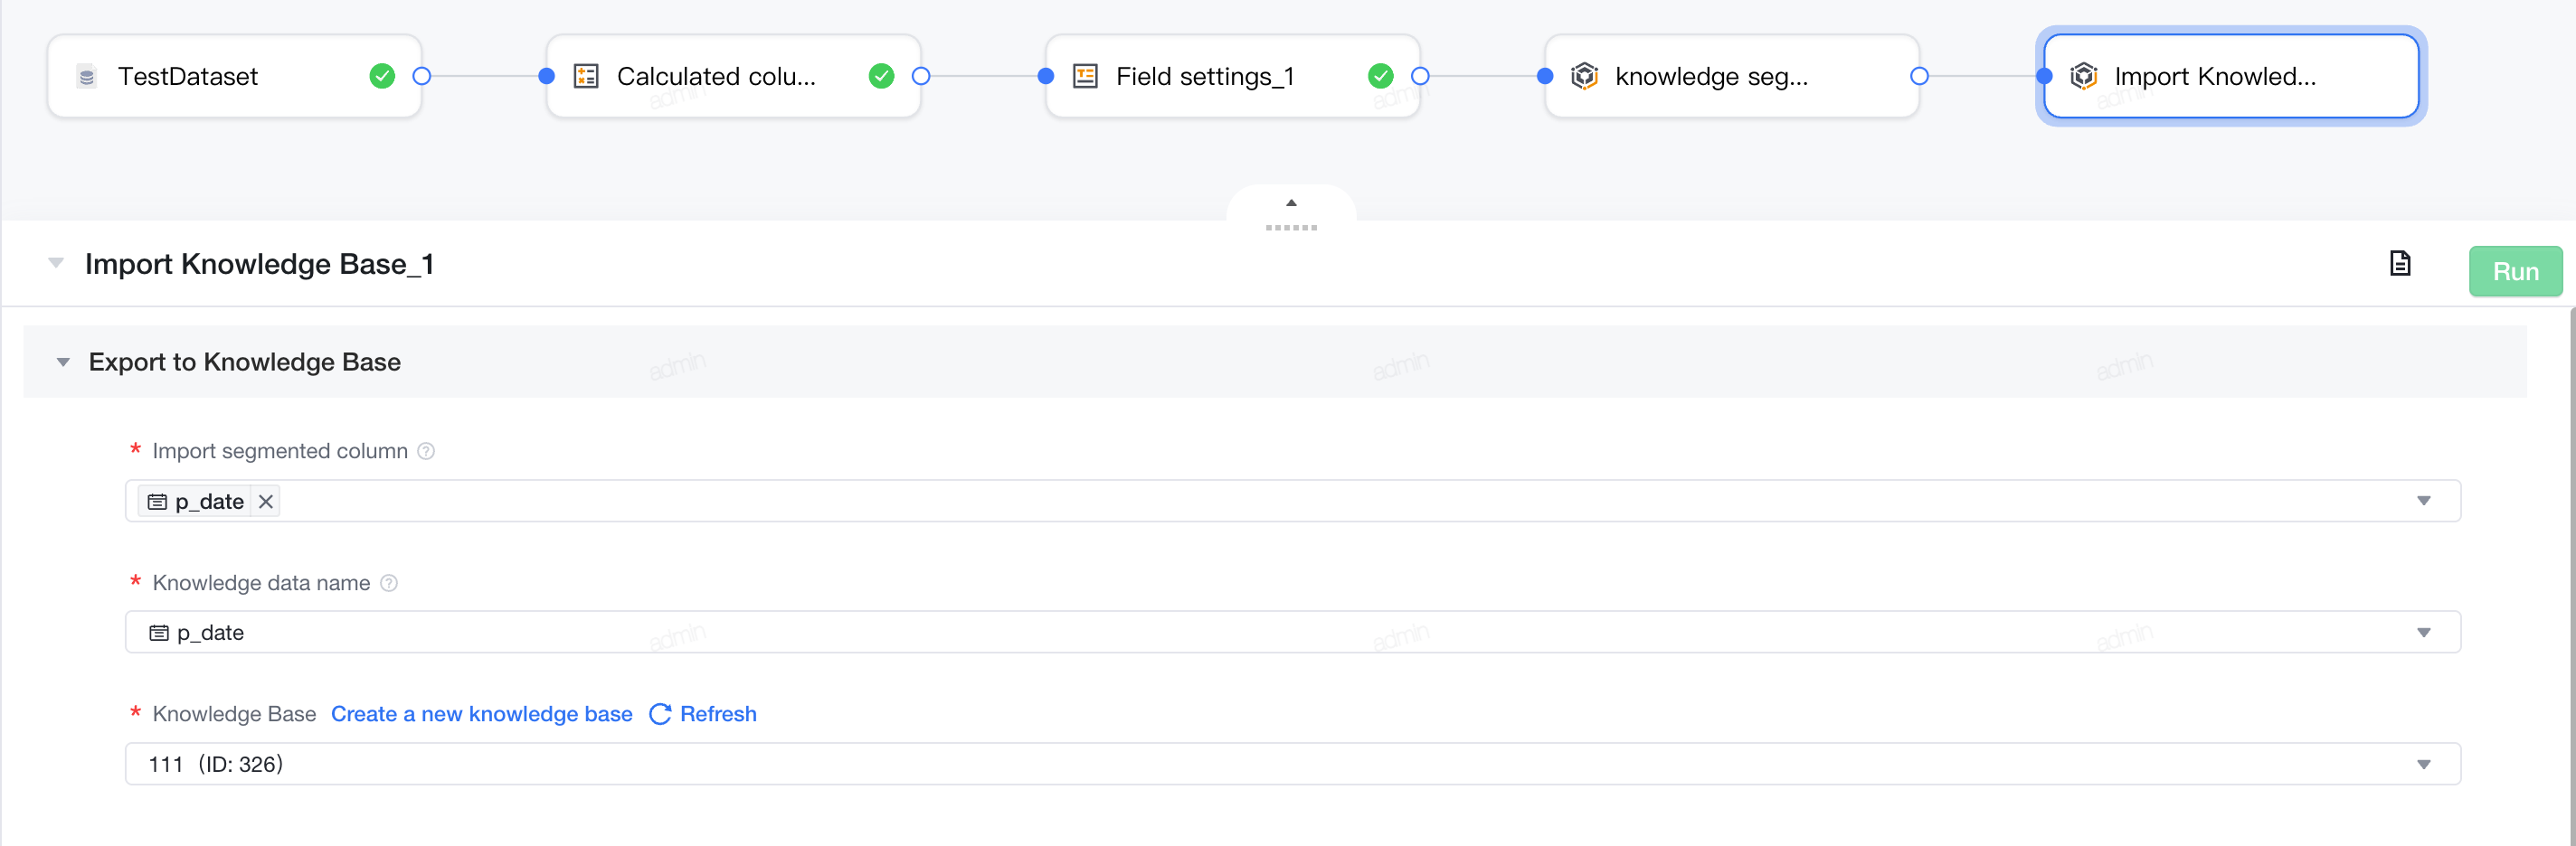Image resolution: width=2576 pixels, height=846 pixels.
Task: Click the green Run button
Action: click(x=2515, y=272)
